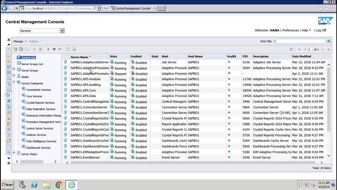Click the refresh icon near page navigation

(291, 49)
